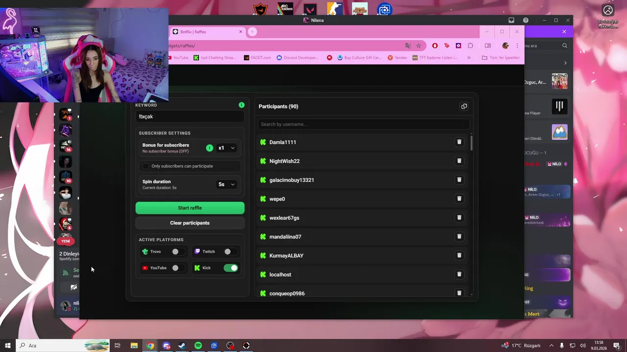The height and width of the screenshot is (352, 627).
Task: Focus the Search by username field
Action: pos(363,124)
